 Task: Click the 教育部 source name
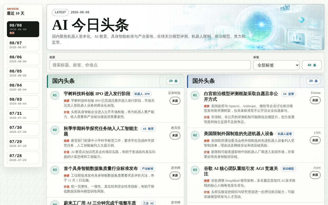coord(176,128)
